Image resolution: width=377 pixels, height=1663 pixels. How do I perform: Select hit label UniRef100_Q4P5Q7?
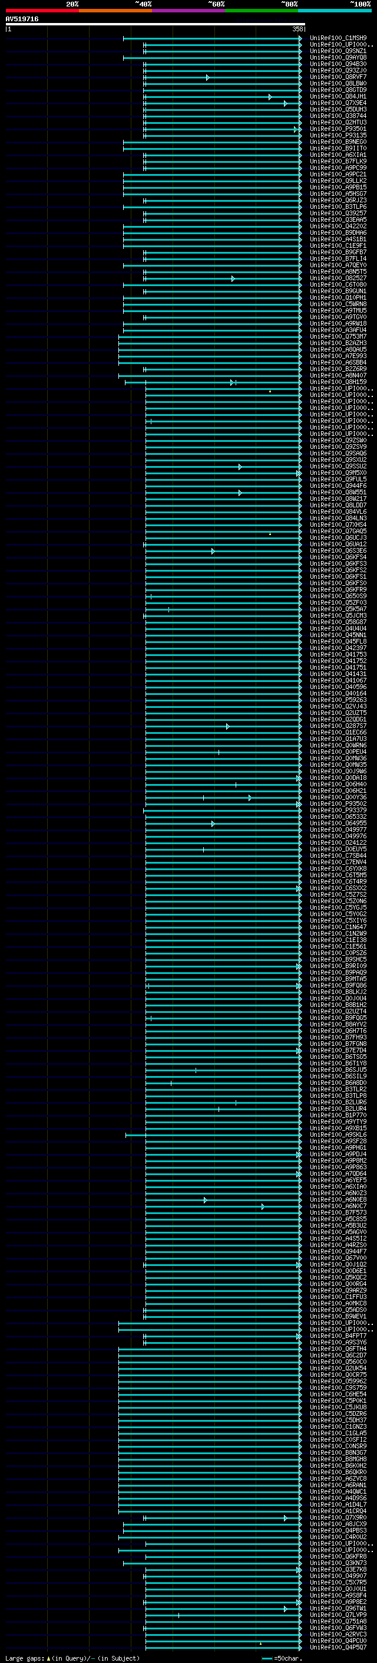pos(338,1646)
